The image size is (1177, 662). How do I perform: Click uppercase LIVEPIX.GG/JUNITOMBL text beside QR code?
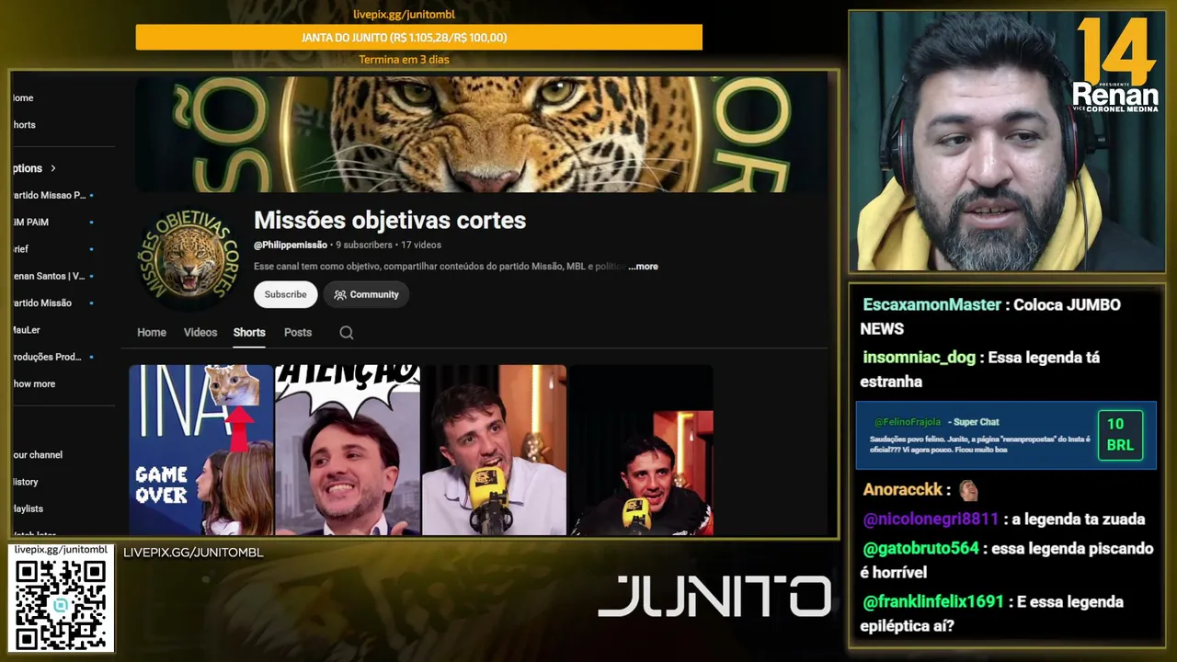[193, 553]
